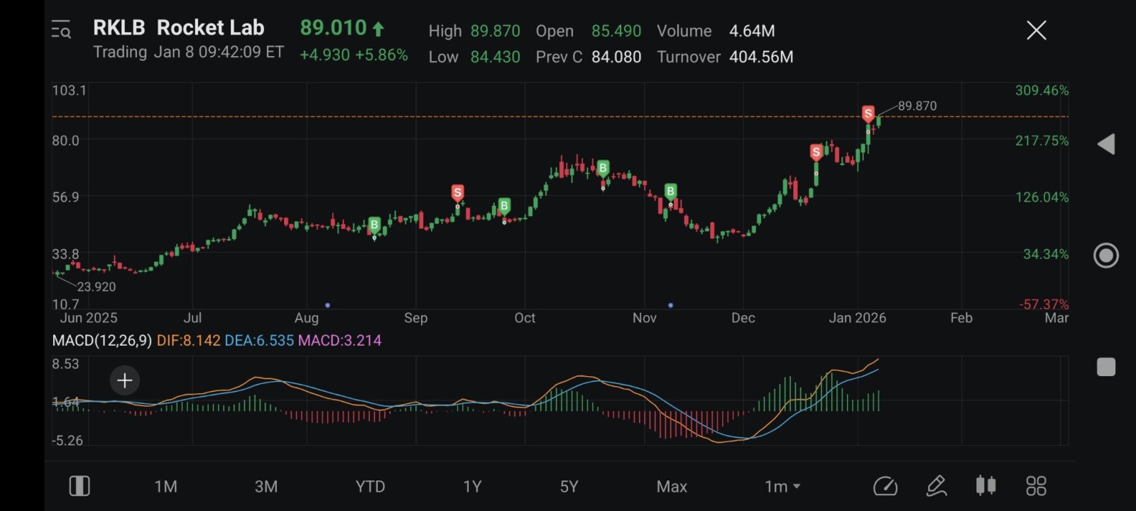The width and height of the screenshot is (1136, 511).
Task: Open the stock search list icon
Action: (x=61, y=30)
